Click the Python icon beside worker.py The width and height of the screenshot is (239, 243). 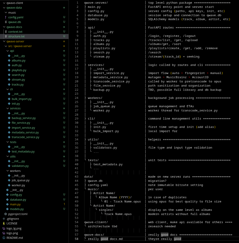click(9, 185)
